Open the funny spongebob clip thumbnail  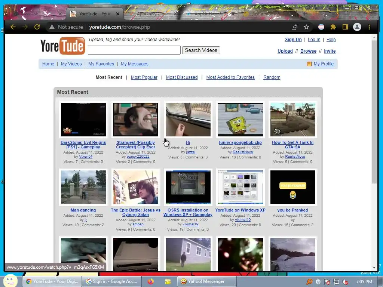240,120
